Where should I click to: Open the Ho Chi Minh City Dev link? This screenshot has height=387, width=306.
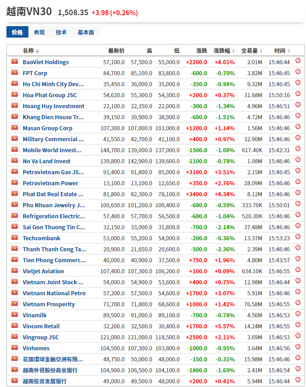[x=53, y=84]
